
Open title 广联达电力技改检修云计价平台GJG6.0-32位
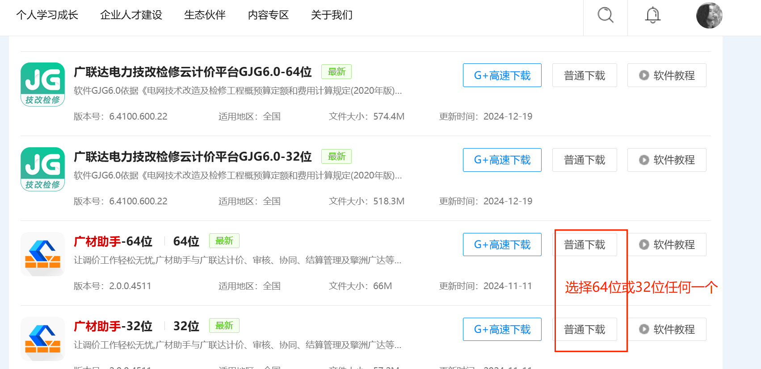[x=193, y=157]
